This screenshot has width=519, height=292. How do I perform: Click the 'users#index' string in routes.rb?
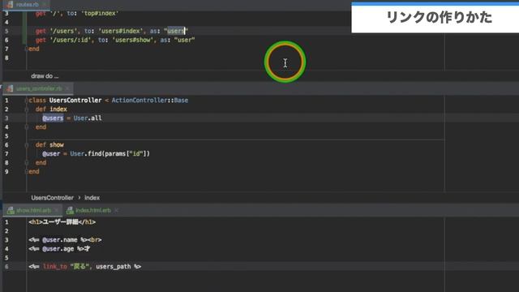[121, 31]
